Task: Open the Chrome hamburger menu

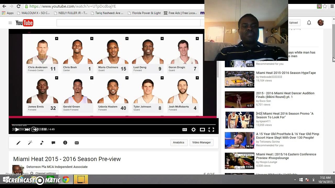Action: coord(332,6)
